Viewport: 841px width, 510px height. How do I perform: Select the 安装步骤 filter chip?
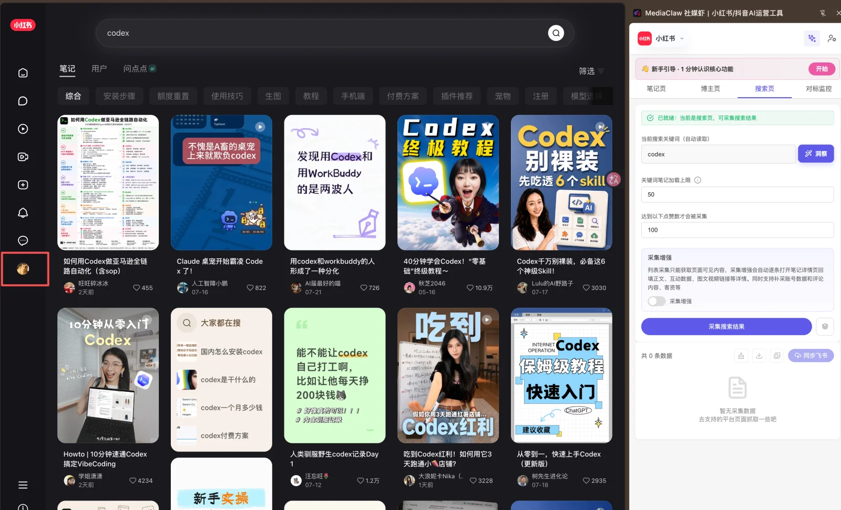click(119, 96)
